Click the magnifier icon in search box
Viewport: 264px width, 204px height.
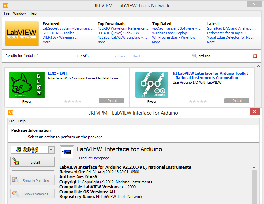pos(195,56)
